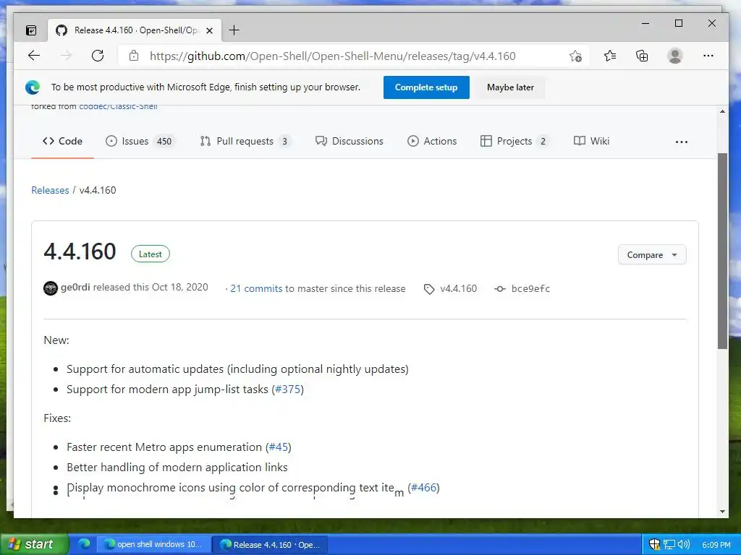Click the Edge logo in setup banner
Screen dimensions: 741x555
(33, 87)
